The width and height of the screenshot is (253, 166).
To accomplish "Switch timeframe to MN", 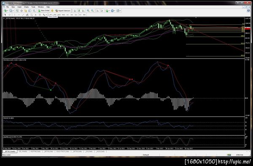I will pos(84,15).
